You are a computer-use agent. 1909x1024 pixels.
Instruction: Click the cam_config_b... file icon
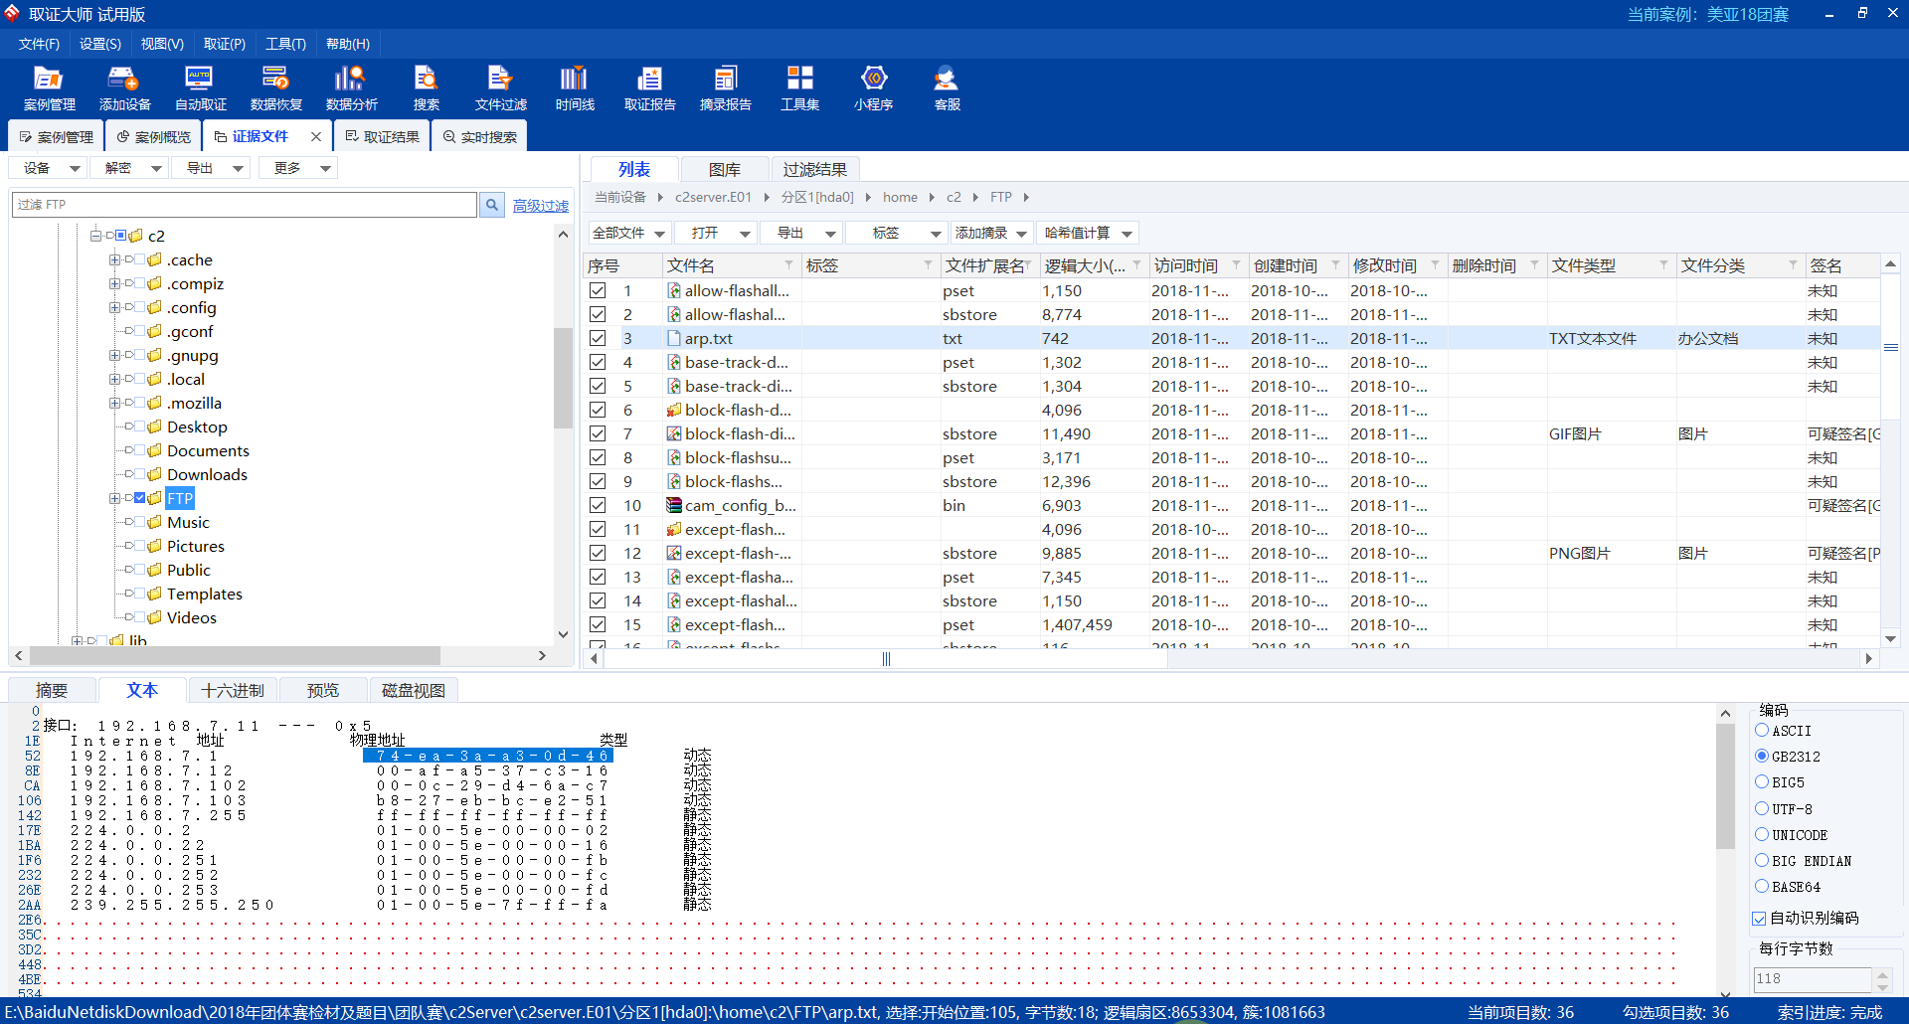(x=674, y=505)
